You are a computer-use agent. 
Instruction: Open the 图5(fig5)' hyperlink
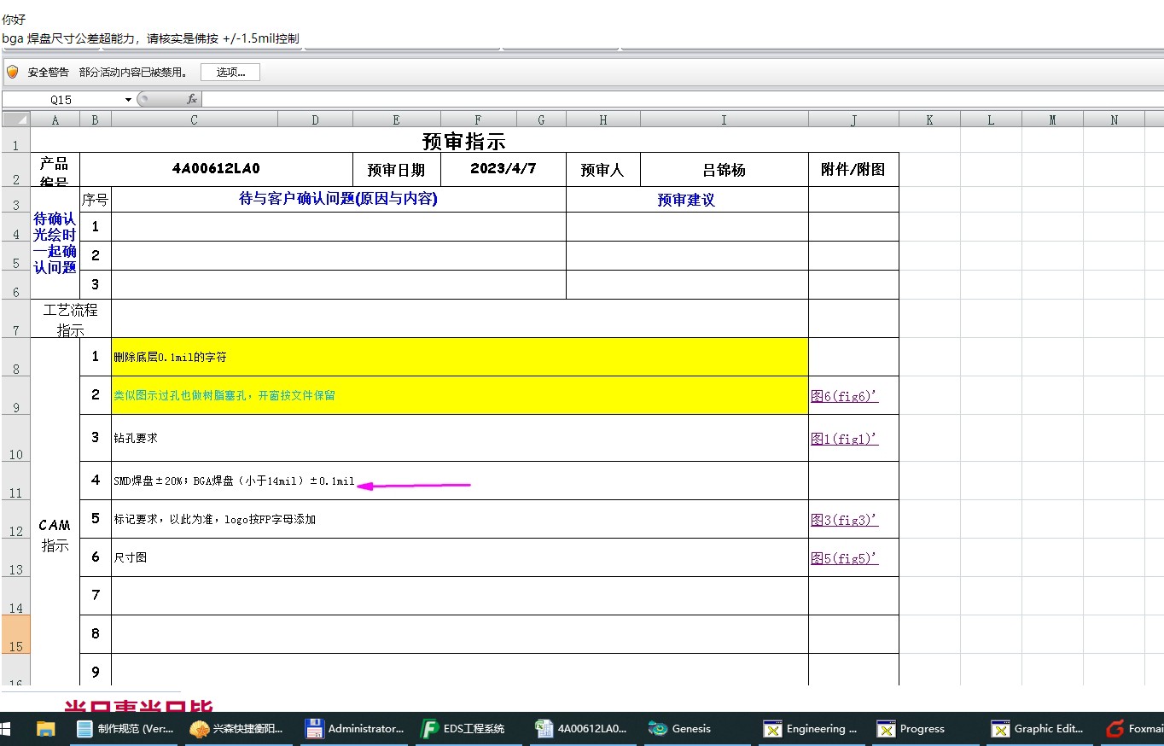844,558
